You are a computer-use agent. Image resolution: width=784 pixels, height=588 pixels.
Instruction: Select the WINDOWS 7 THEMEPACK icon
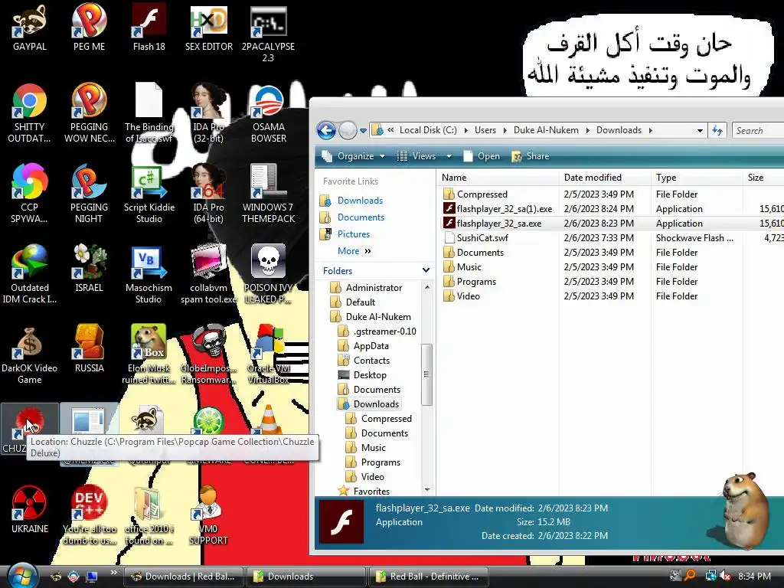pyautogui.click(x=269, y=194)
